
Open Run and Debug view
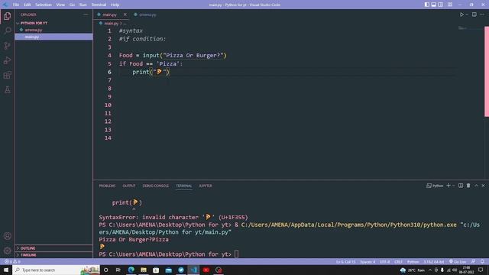7,60
